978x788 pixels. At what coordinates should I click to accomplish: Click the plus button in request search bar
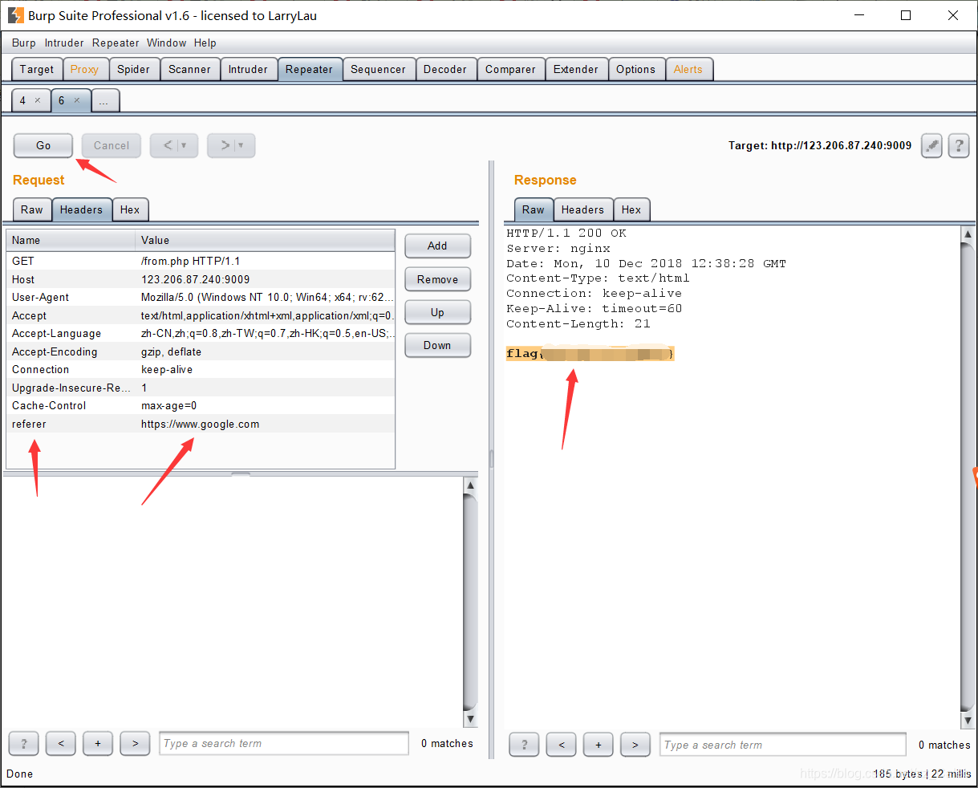pos(98,744)
